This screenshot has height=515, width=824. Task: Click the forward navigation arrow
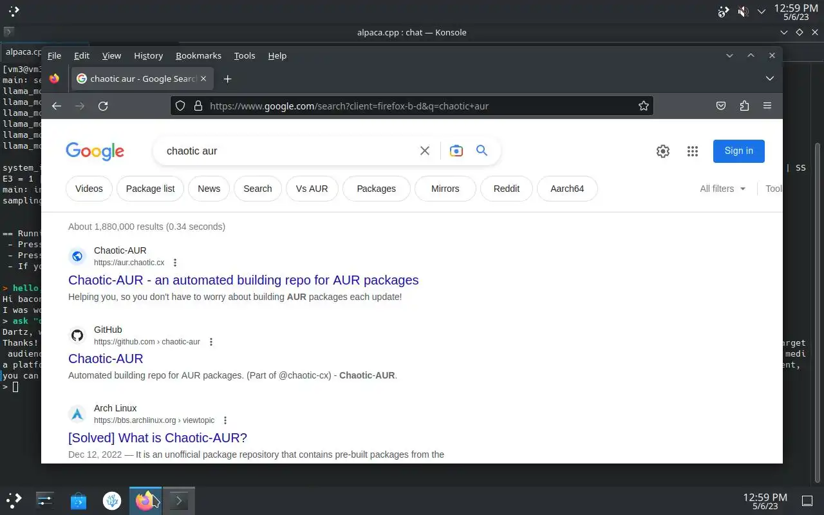[x=80, y=106]
